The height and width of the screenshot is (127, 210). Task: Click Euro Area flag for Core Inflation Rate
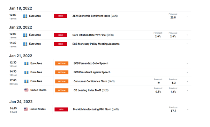pyautogui.click(x=25, y=35)
